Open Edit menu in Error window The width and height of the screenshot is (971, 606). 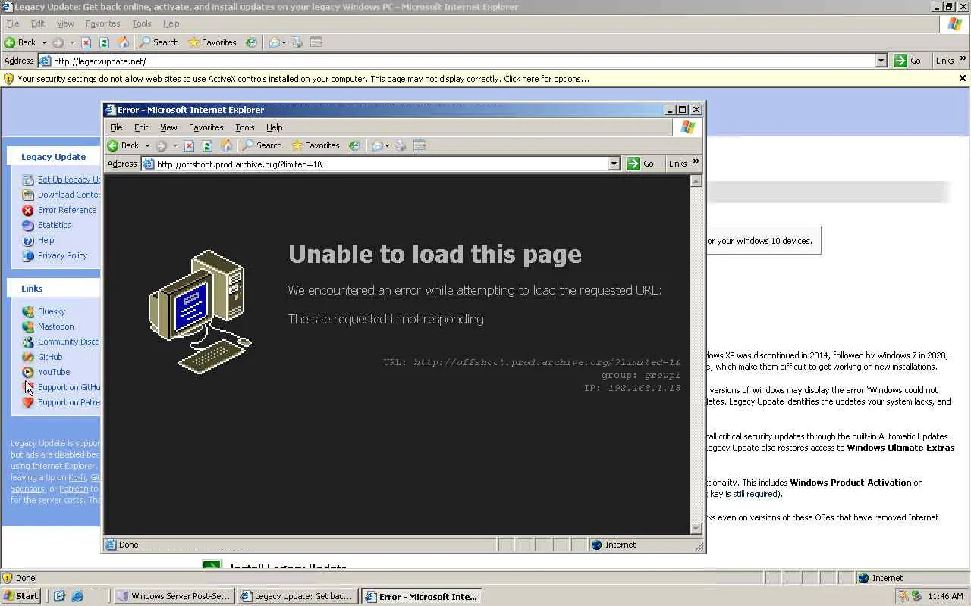coord(141,127)
